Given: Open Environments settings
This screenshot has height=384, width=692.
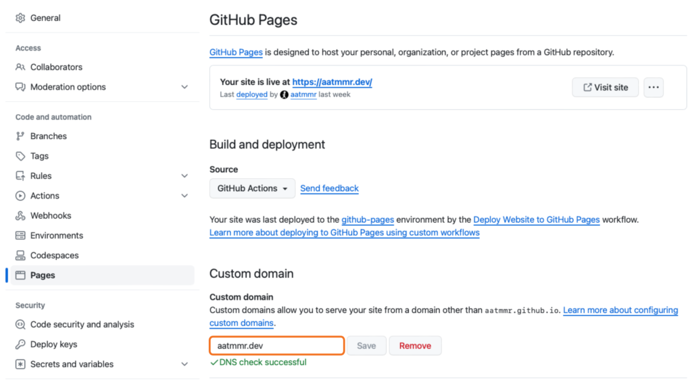Looking at the screenshot, I should pos(57,236).
